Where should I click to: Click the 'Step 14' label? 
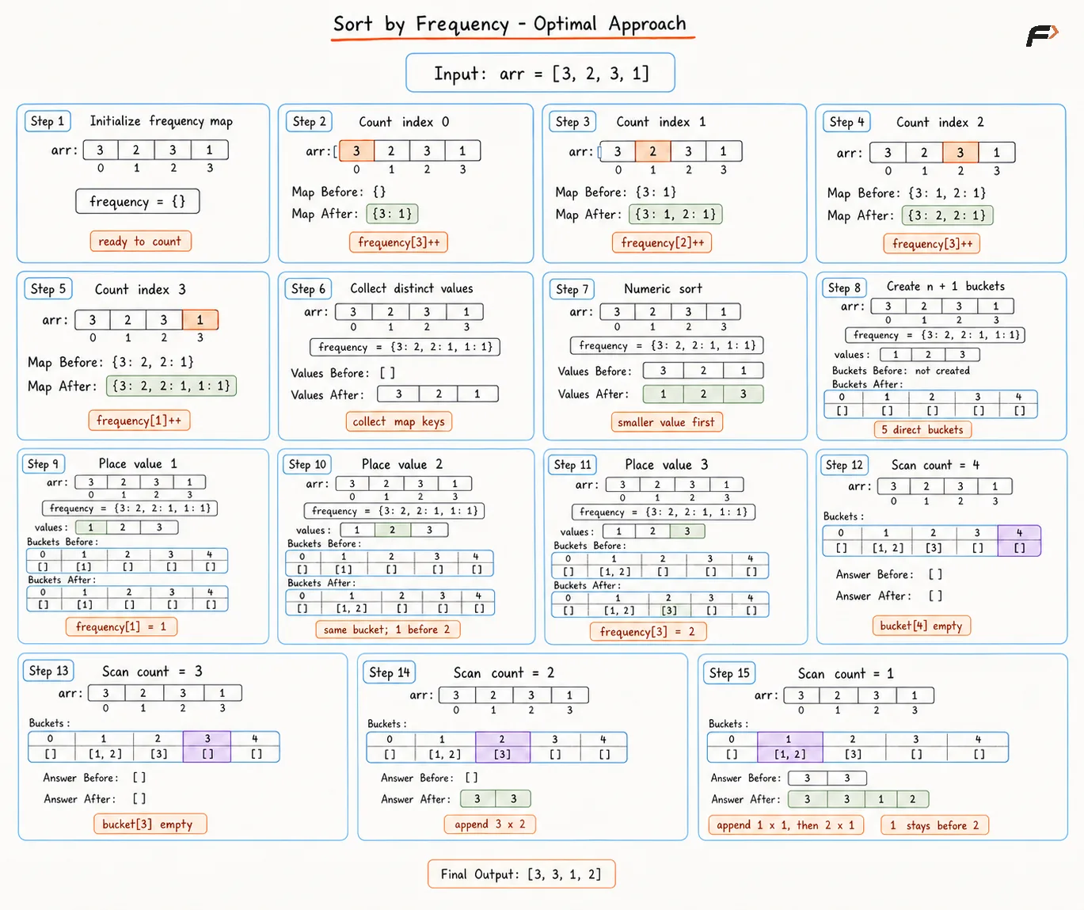click(390, 672)
